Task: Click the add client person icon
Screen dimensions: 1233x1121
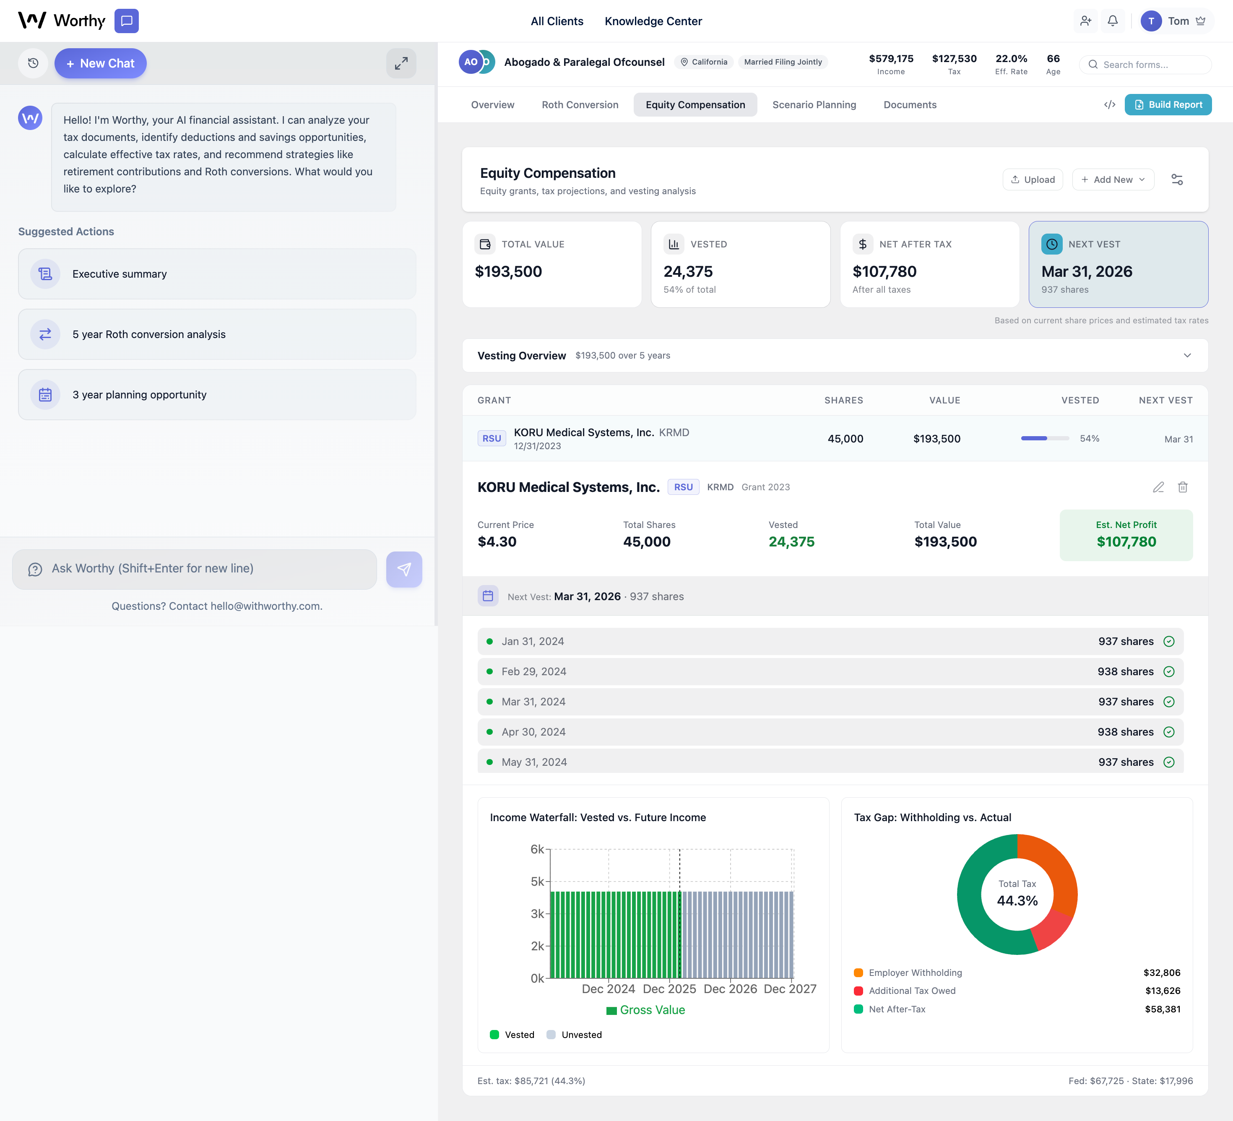Action: (x=1086, y=21)
